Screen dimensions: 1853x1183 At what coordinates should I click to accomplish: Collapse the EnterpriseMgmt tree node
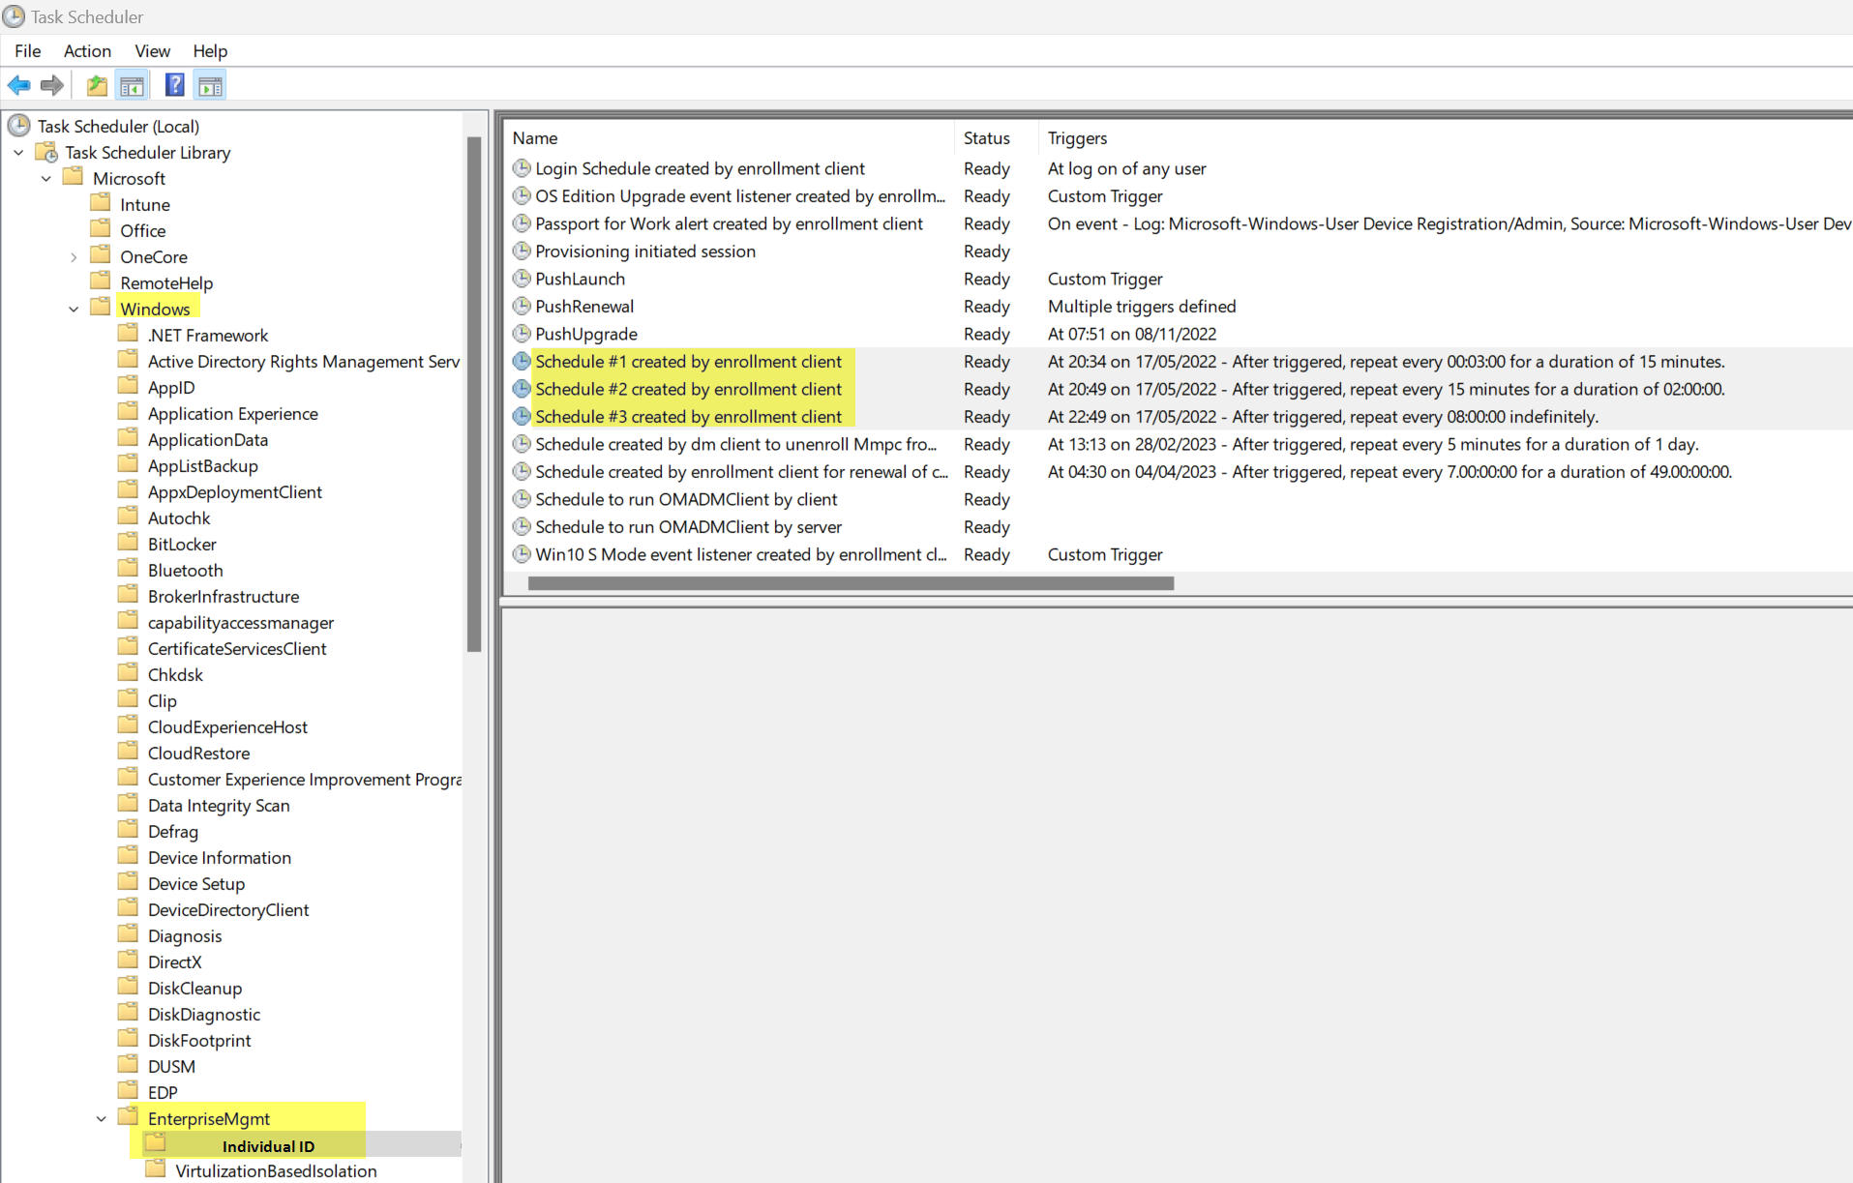101,1118
